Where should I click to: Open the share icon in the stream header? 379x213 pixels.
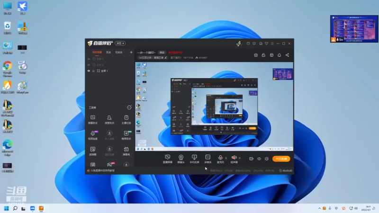[x=287, y=55]
